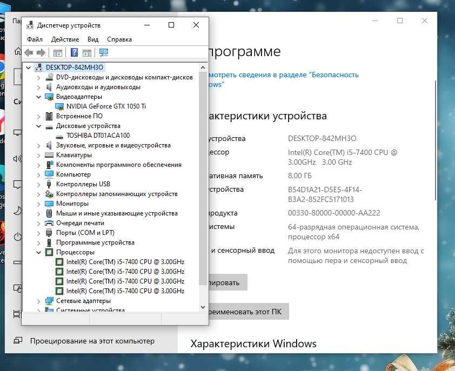This screenshot has width=455, height=371.
Task: Select the Очереди печати tree row
Action: coord(80,223)
